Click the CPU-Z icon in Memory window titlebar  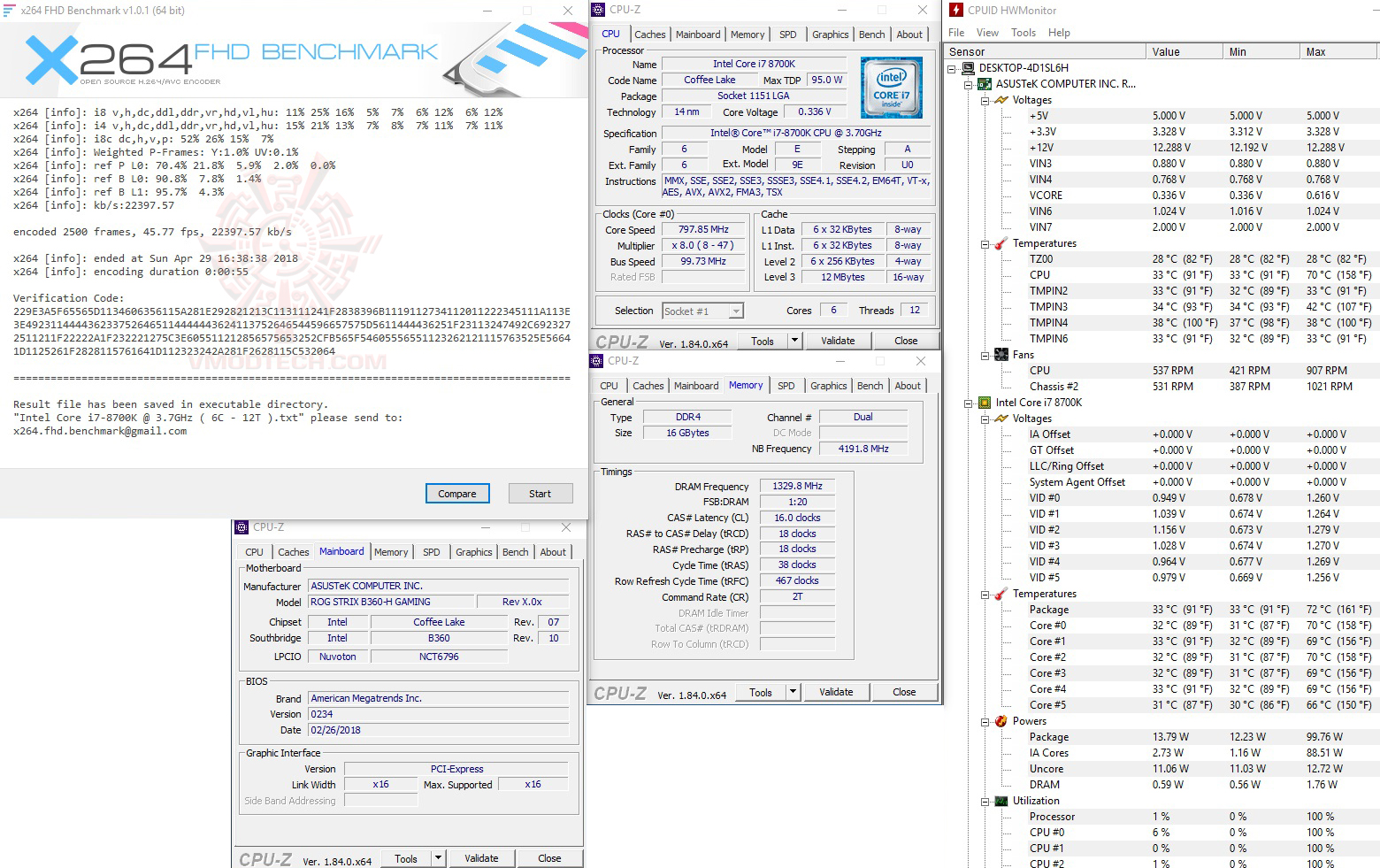[x=598, y=361]
